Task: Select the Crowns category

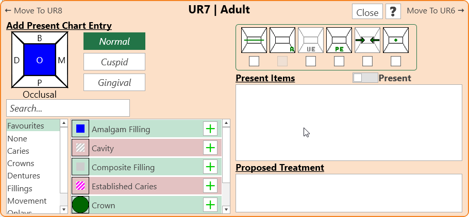Action: pyautogui.click(x=21, y=164)
